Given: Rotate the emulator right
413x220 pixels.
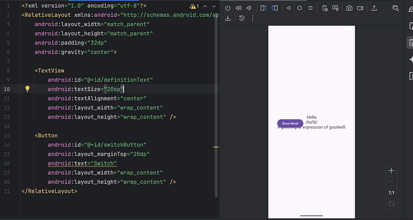Looking at the screenshot, I should click(x=275, y=8).
